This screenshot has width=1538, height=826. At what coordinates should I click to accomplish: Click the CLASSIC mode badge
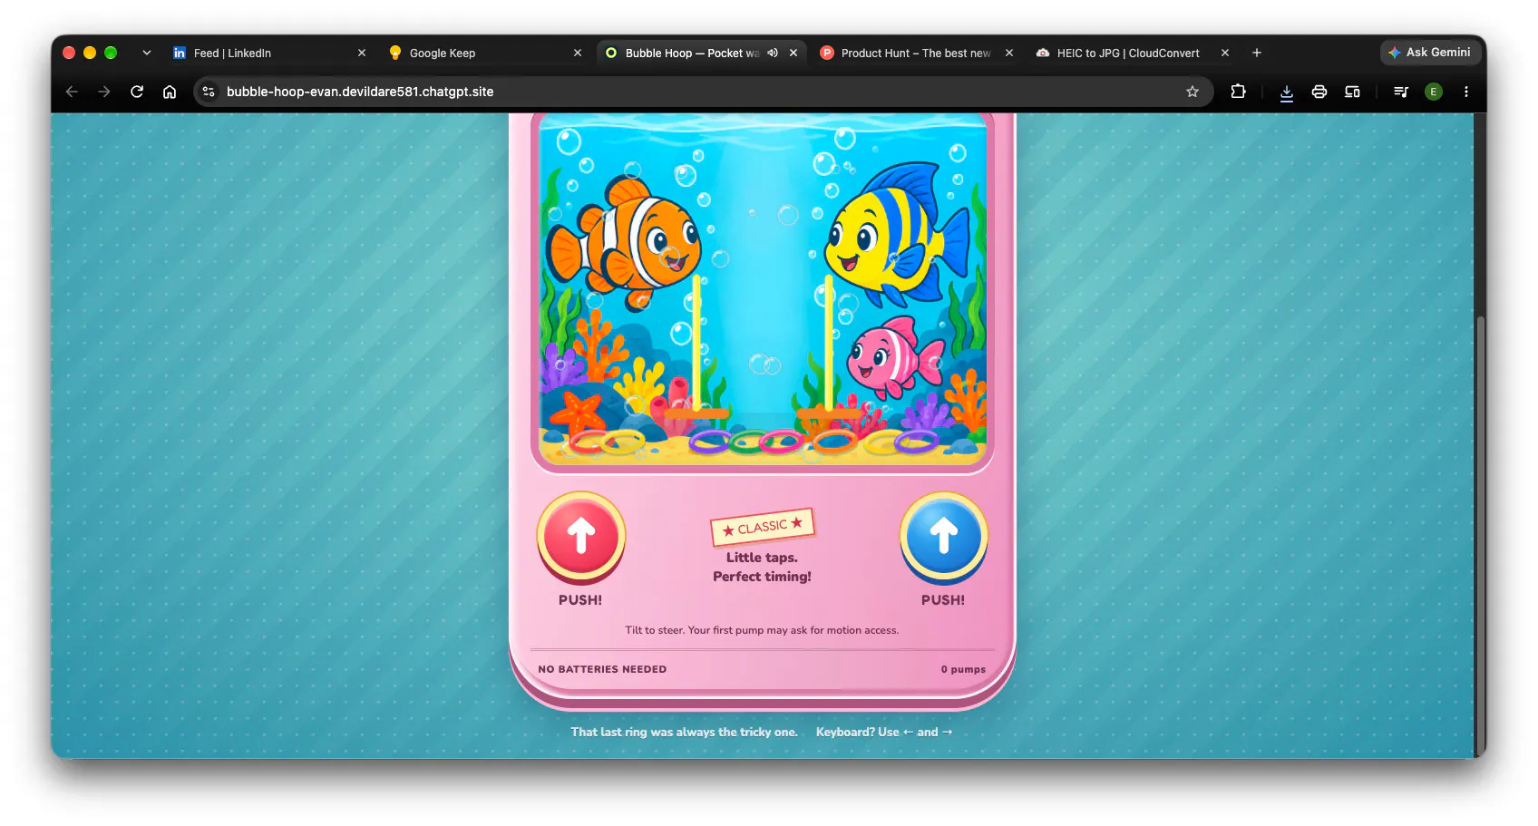click(x=762, y=527)
